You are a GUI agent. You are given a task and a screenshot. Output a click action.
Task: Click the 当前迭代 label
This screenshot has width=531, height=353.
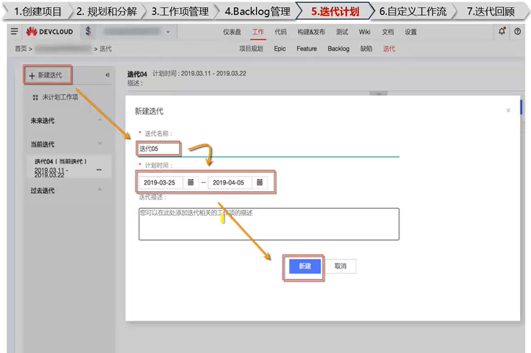(42, 144)
